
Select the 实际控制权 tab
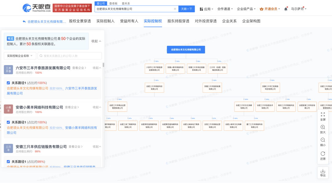[x=153, y=21]
